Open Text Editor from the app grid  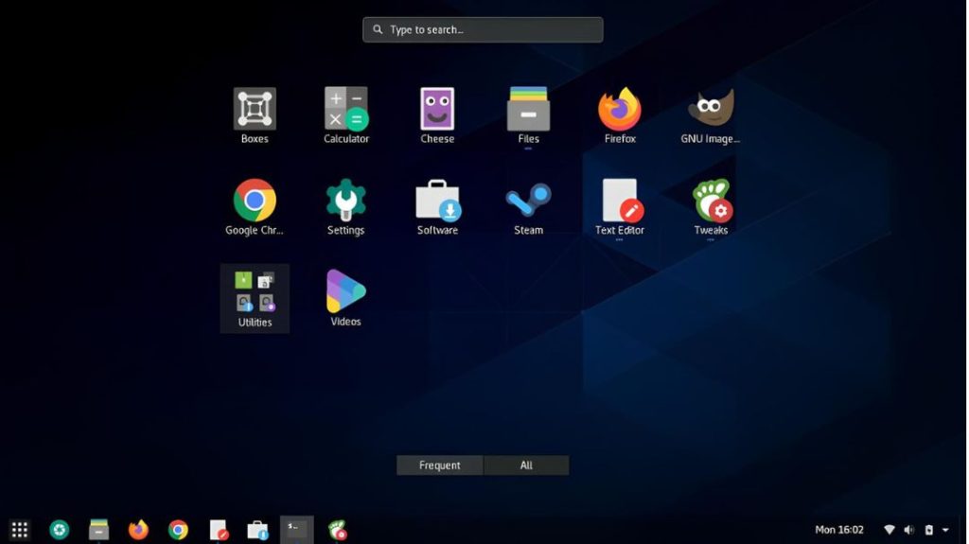620,207
